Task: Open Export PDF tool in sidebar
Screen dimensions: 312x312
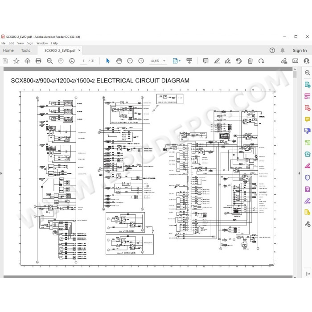Action: 308,85
